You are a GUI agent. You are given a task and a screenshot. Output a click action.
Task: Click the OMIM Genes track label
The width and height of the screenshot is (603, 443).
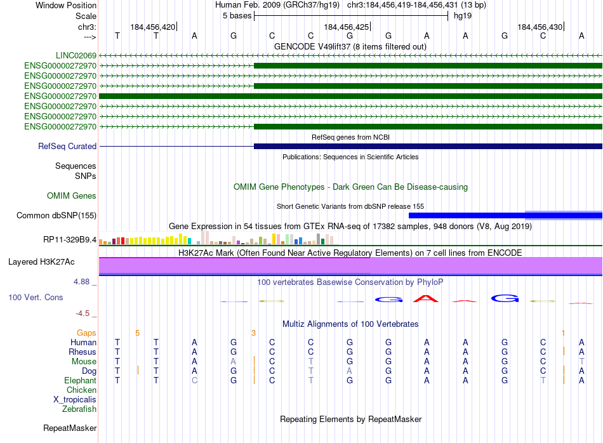click(72, 195)
